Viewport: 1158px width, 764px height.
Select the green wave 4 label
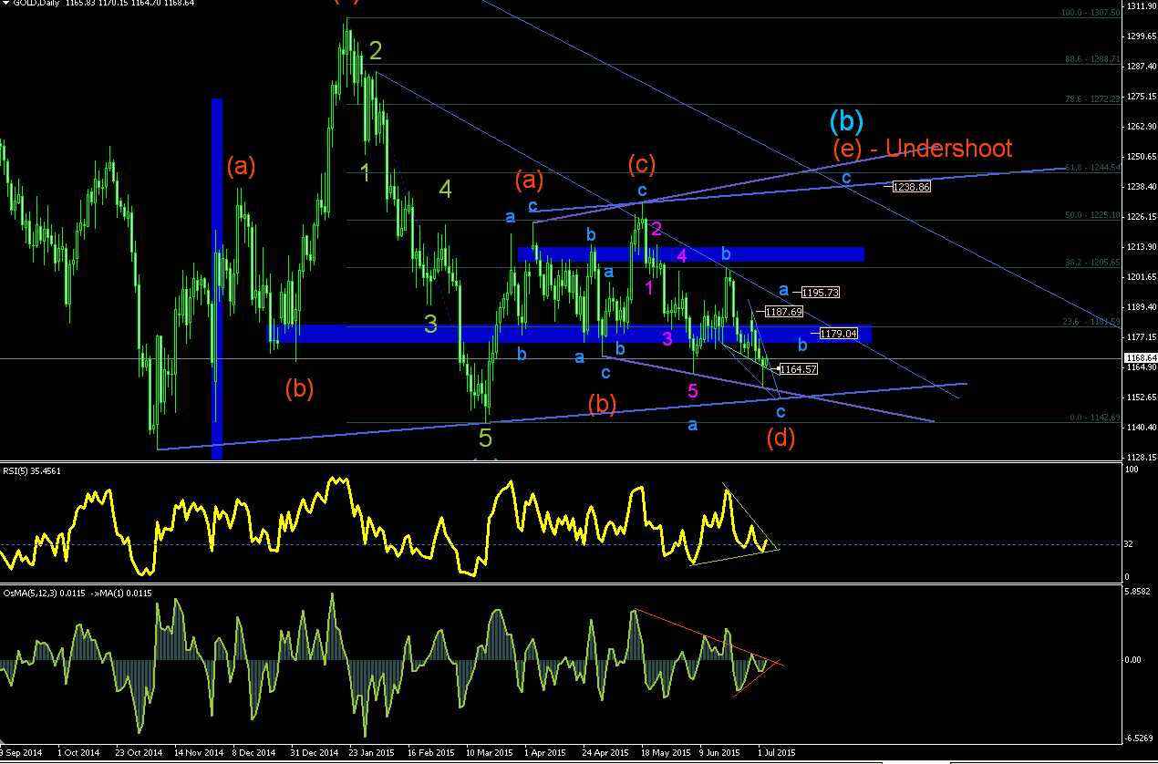(445, 189)
